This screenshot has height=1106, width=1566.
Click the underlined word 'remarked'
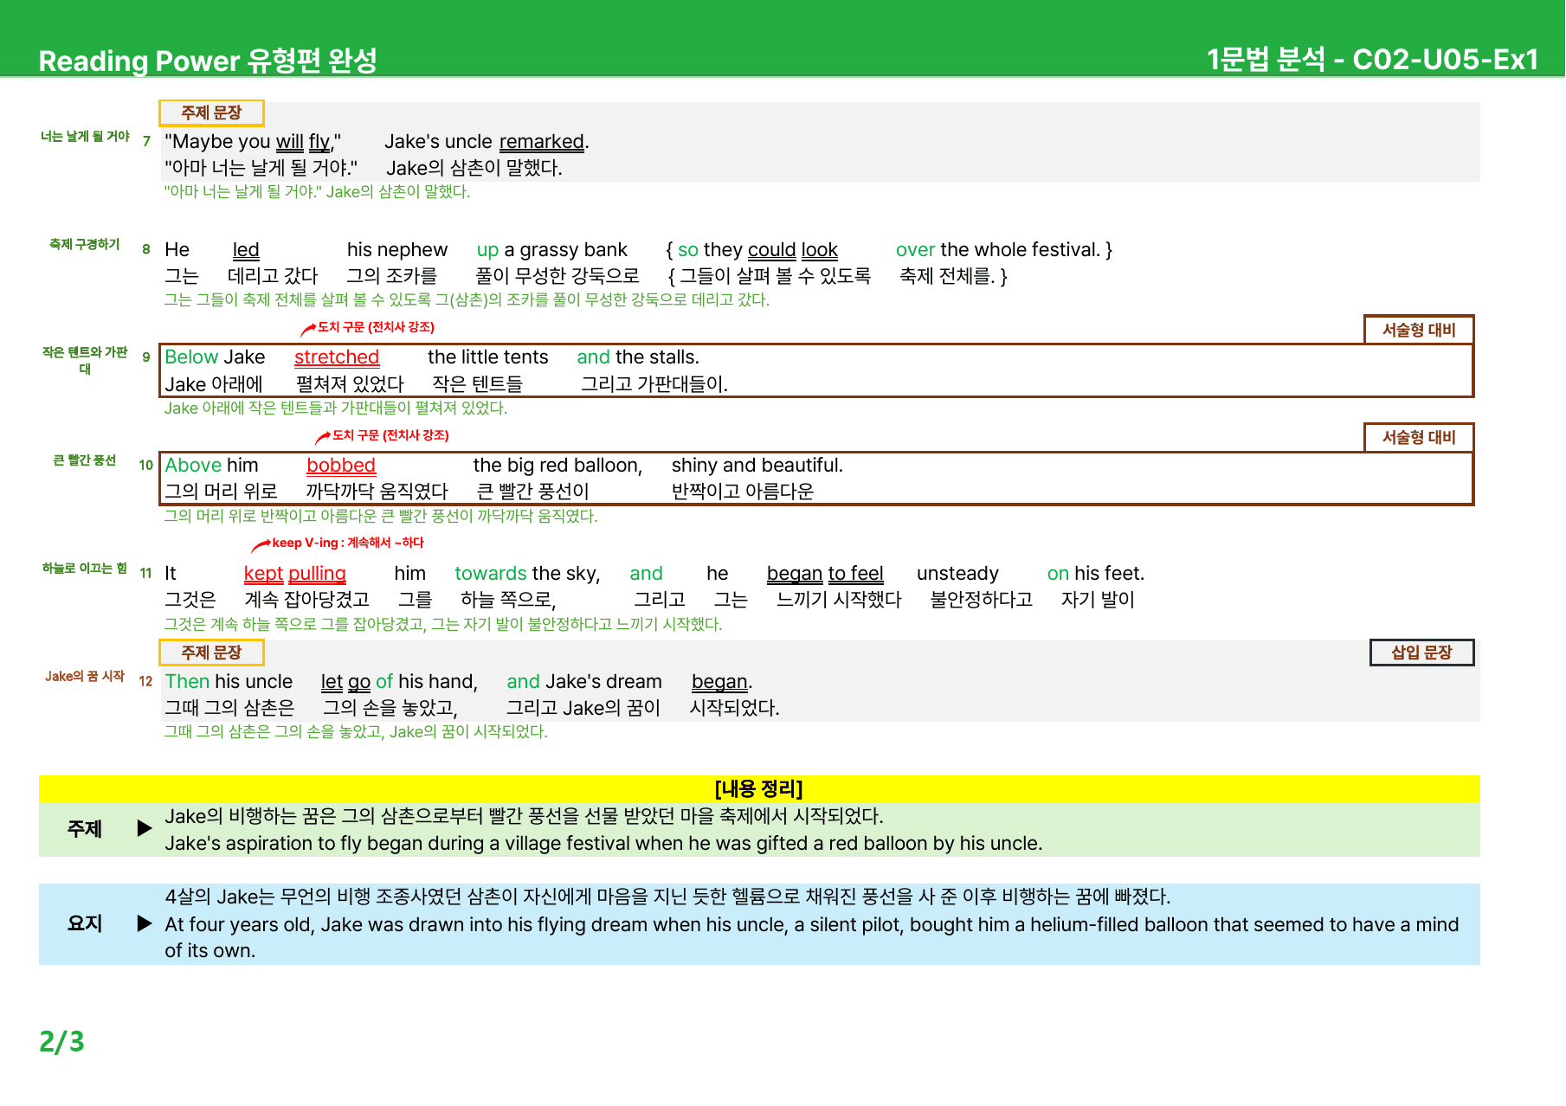click(x=542, y=142)
